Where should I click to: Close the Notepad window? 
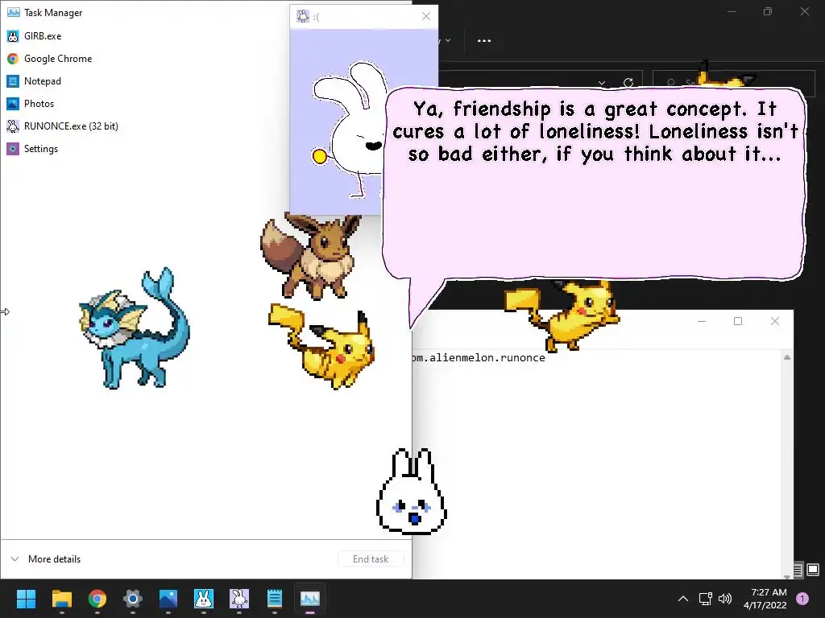[774, 321]
